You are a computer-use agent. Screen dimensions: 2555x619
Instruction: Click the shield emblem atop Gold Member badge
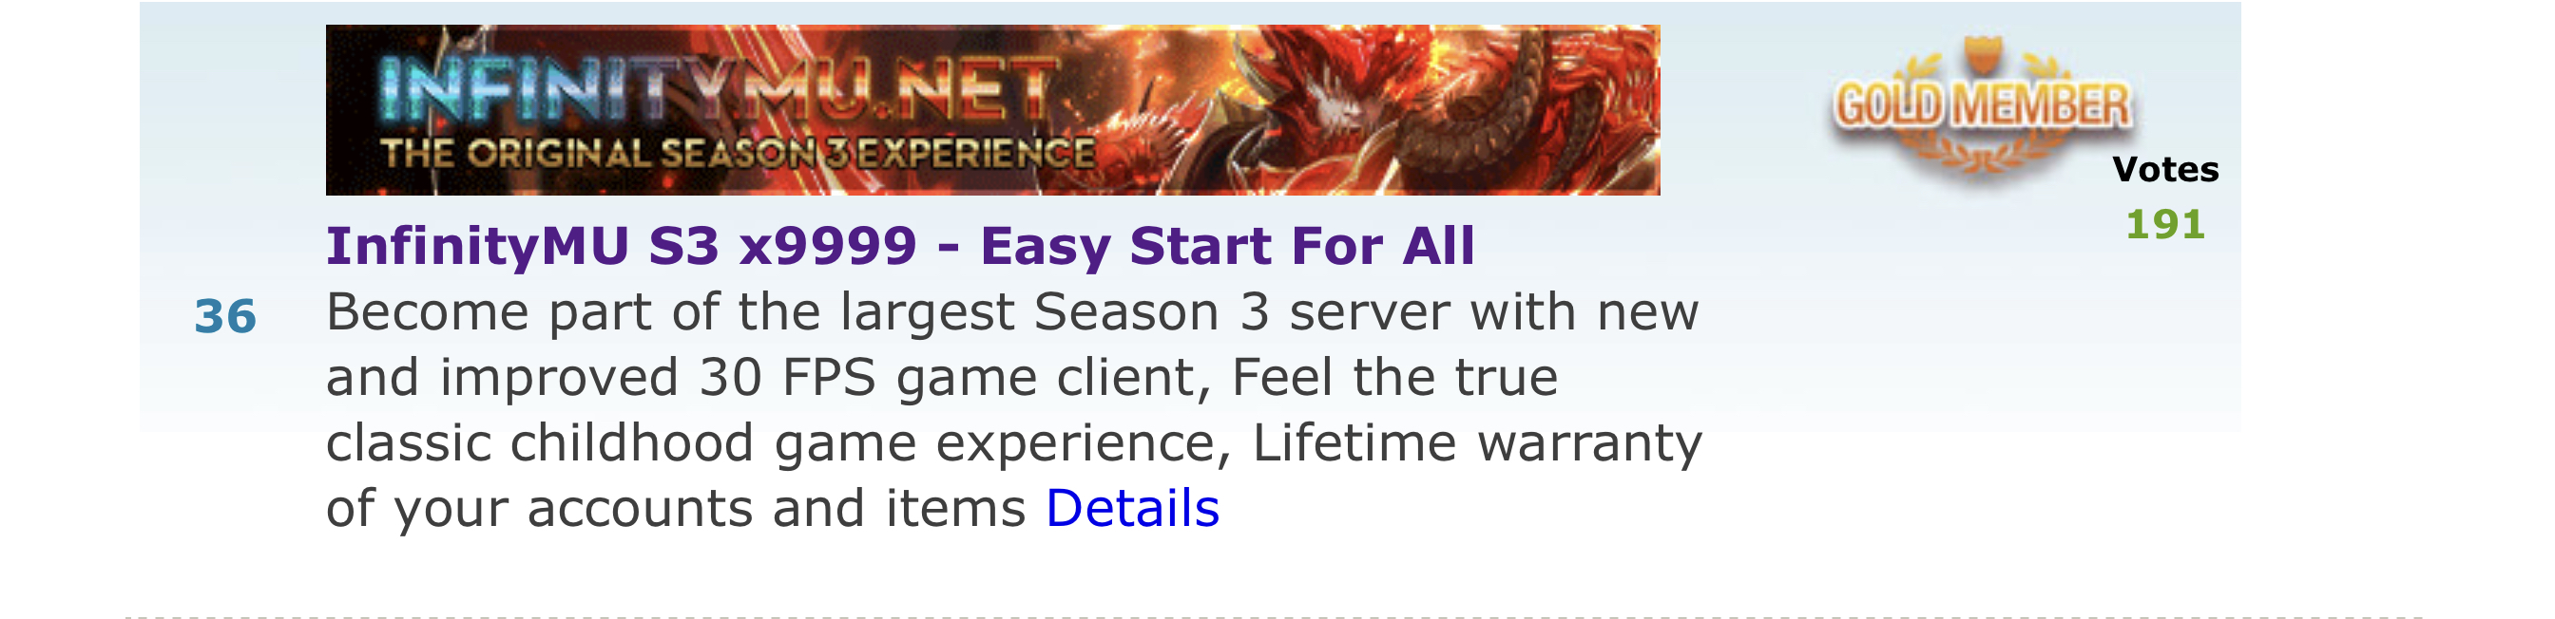1983,54
